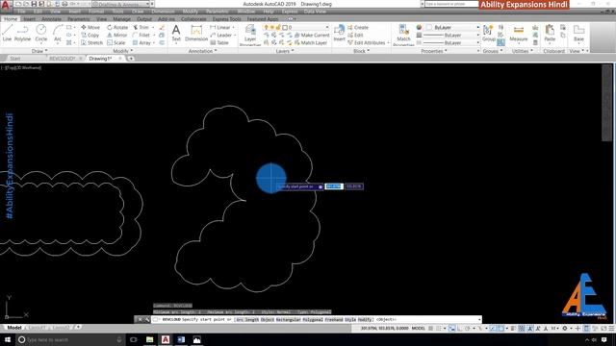Select the Freehand option in command line
616x346 pixels.
[x=334, y=320]
